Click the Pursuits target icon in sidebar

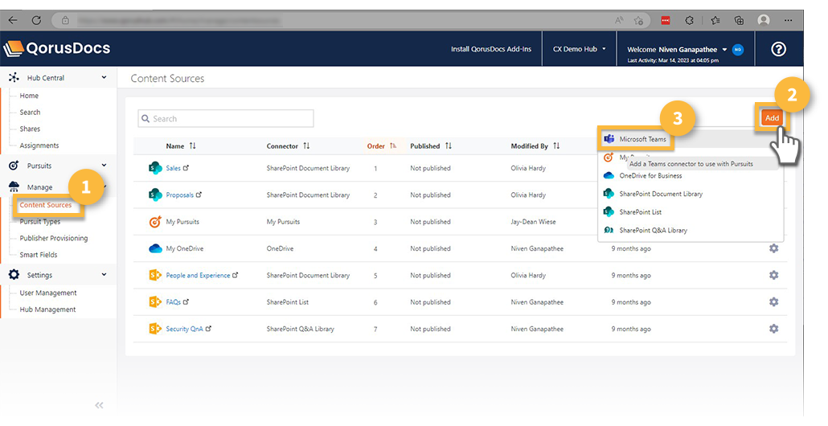point(14,166)
